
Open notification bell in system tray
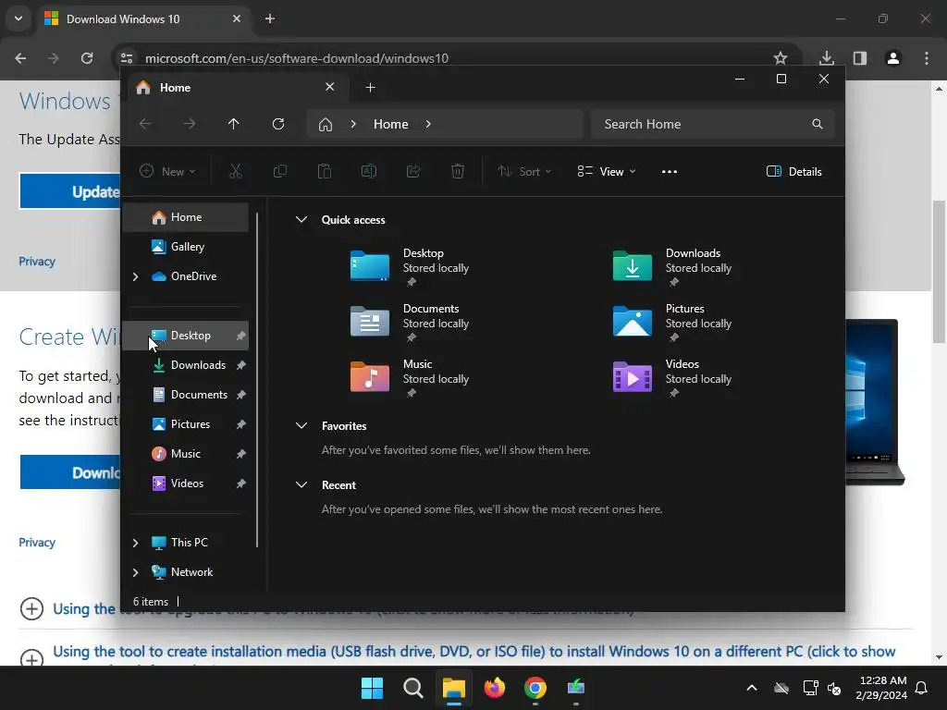(922, 688)
